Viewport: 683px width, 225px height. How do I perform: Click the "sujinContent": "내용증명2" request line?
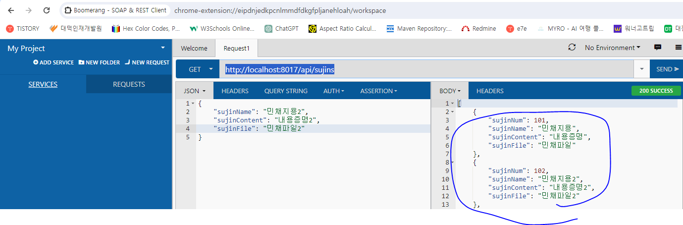266,120
